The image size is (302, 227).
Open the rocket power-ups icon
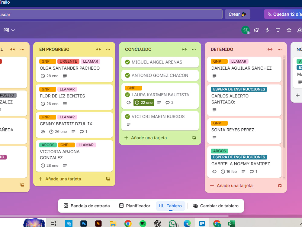[x=256, y=30]
